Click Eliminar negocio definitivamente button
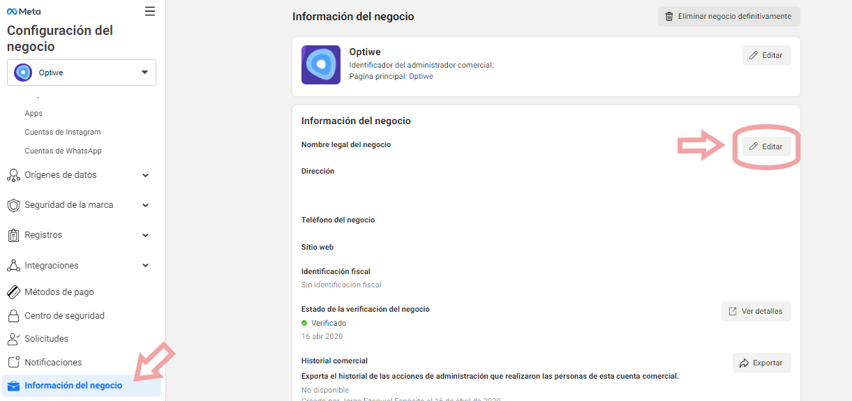 (x=728, y=17)
